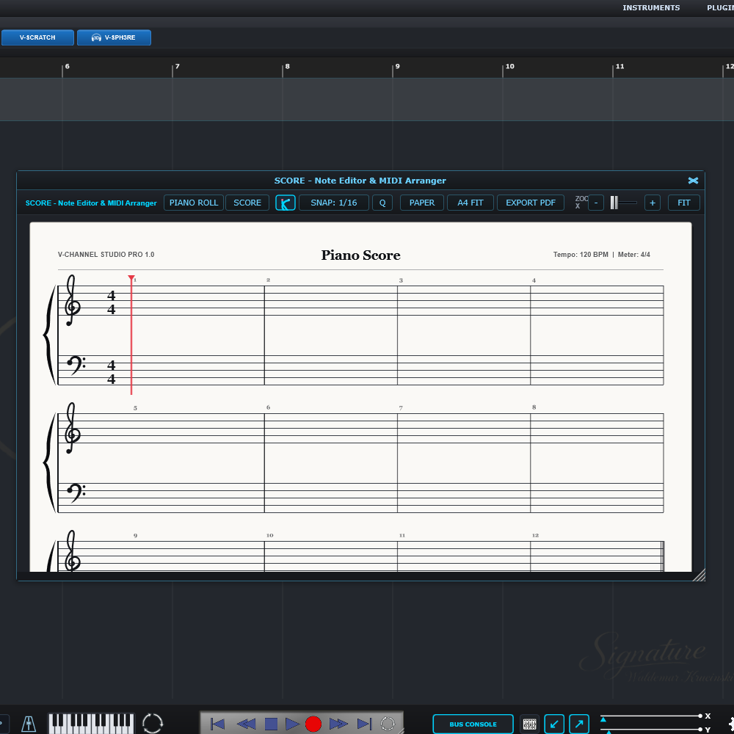734x734 pixels.
Task: Click the Piano Score title text
Action: pos(360,255)
